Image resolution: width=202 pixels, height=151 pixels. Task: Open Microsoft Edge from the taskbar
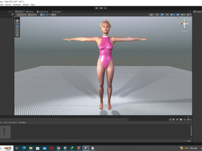(24, 148)
